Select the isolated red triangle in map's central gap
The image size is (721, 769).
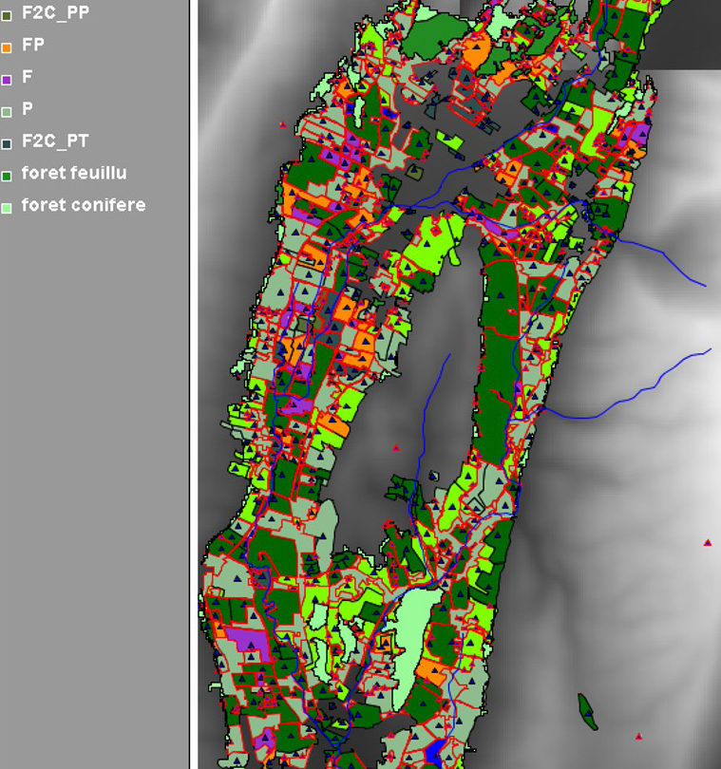coord(396,447)
